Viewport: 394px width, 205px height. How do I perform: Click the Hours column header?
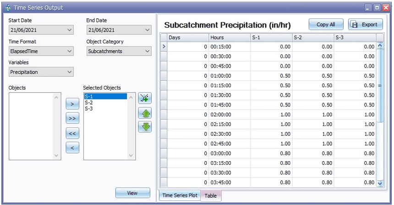click(x=230, y=37)
